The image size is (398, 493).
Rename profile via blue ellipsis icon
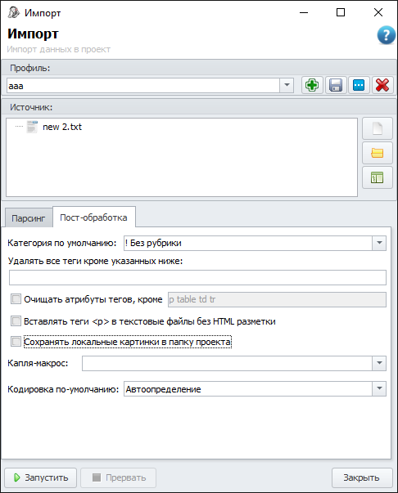[x=359, y=85]
